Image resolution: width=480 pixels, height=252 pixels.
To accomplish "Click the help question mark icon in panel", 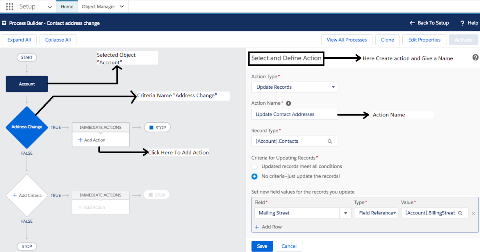I will click(x=475, y=58).
